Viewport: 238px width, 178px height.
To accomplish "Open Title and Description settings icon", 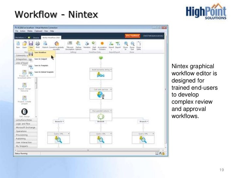I will [70, 43].
